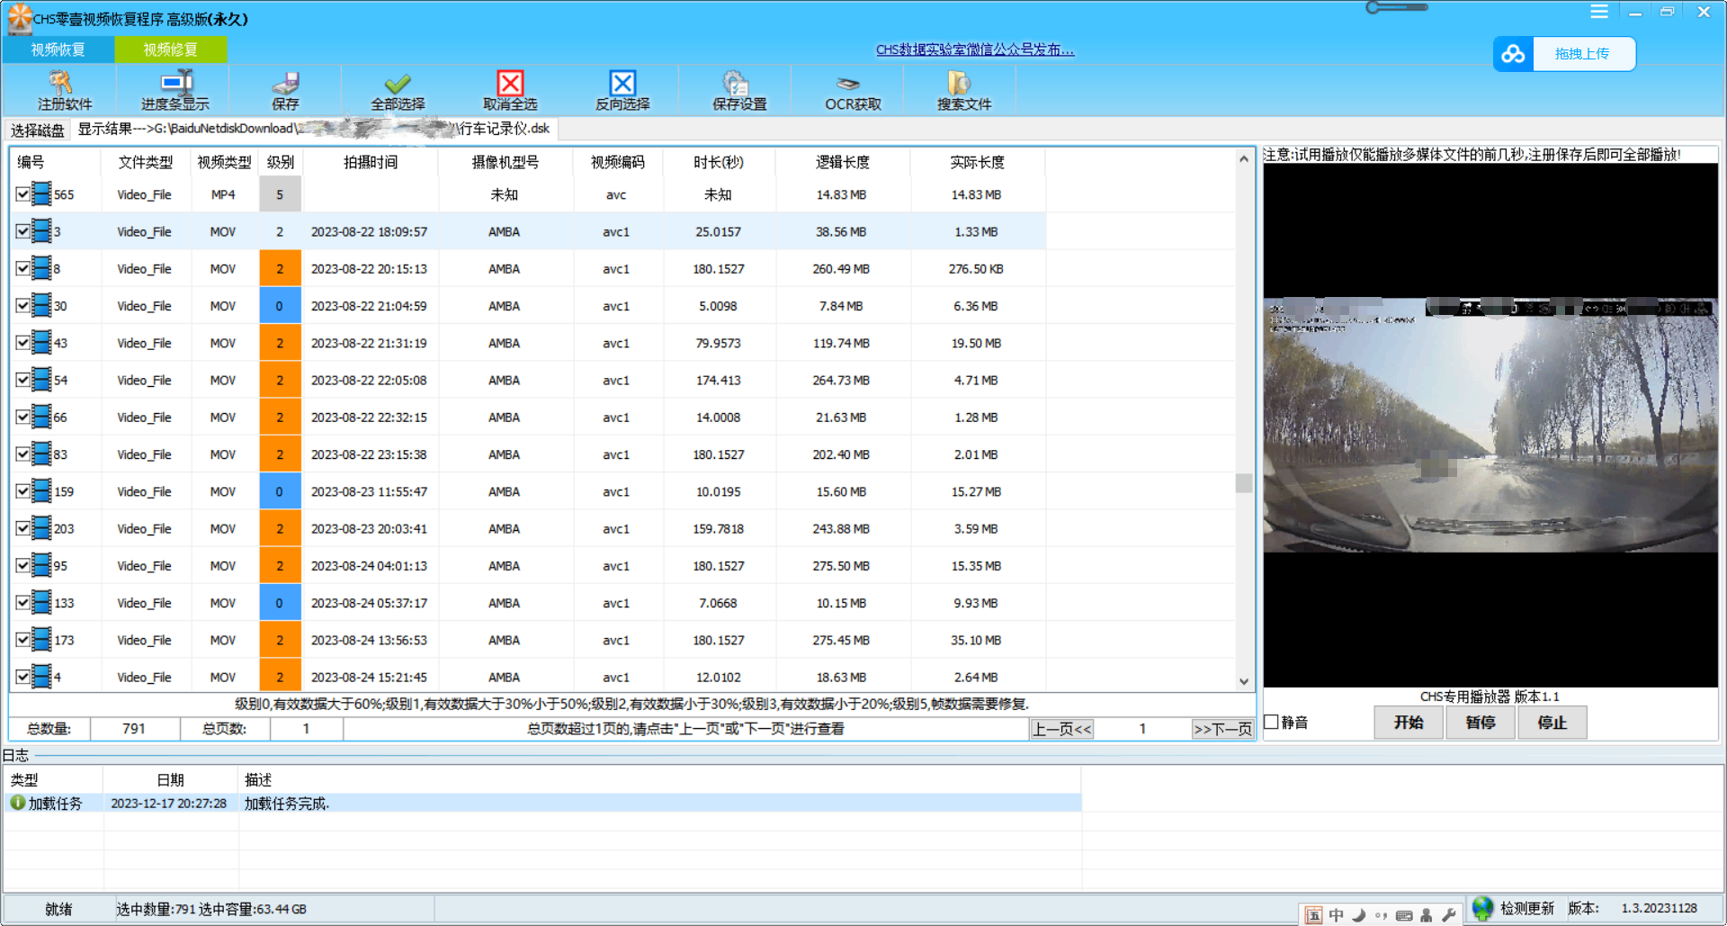Screen dimensions: 1727x926
Task: Click the 停止 stop button
Action: pos(1553,723)
